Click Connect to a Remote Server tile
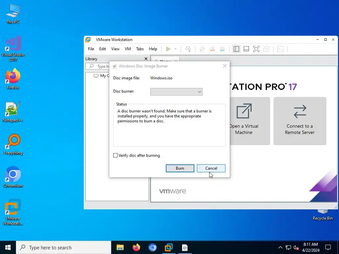 click(x=300, y=121)
